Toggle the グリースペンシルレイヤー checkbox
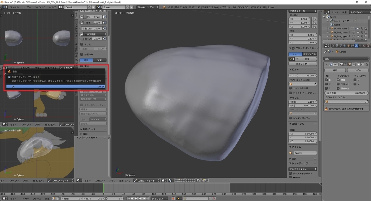The height and width of the screenshot is (201, 371). click(x=293, y=48)
